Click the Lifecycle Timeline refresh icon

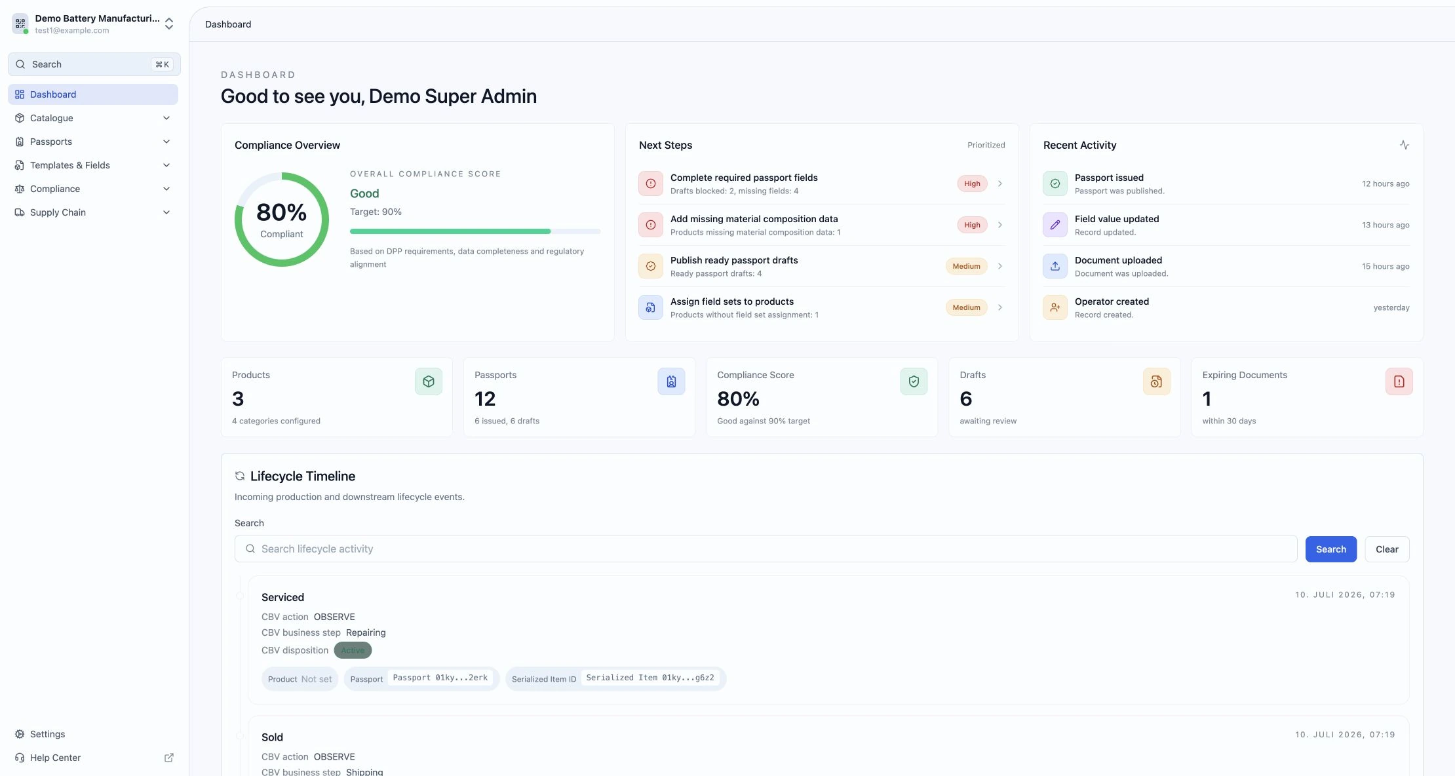pos(240,476)
